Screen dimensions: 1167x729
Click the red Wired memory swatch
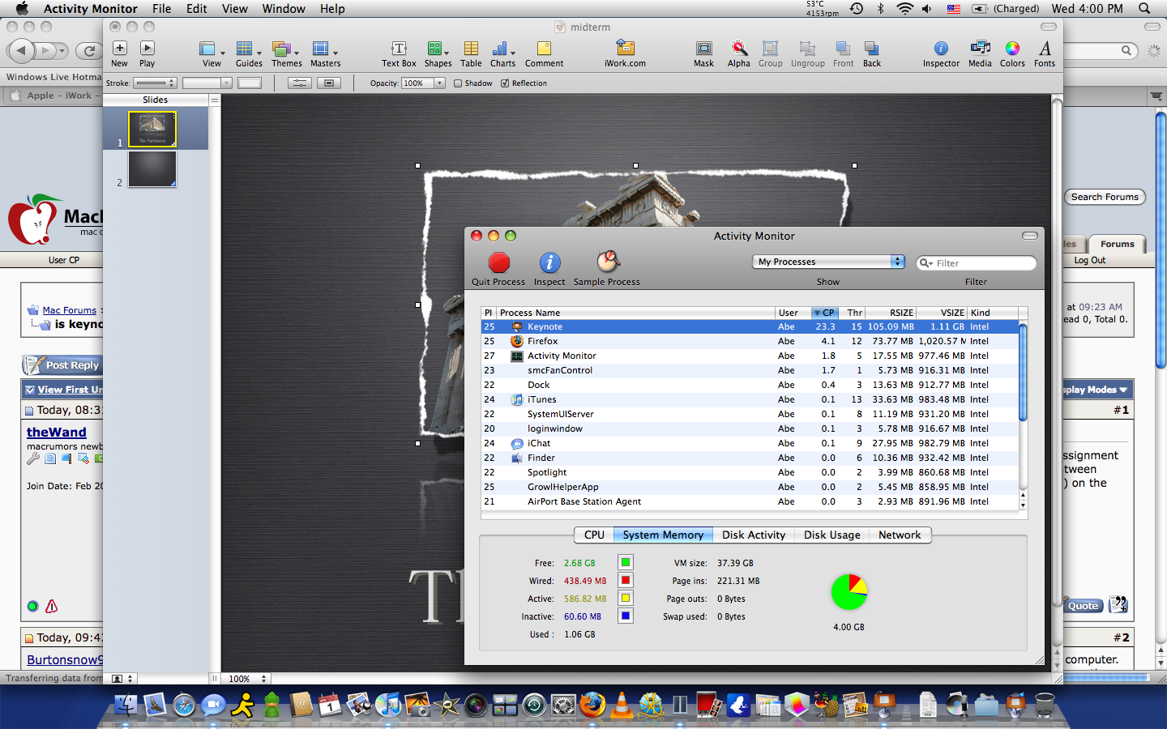625,580
